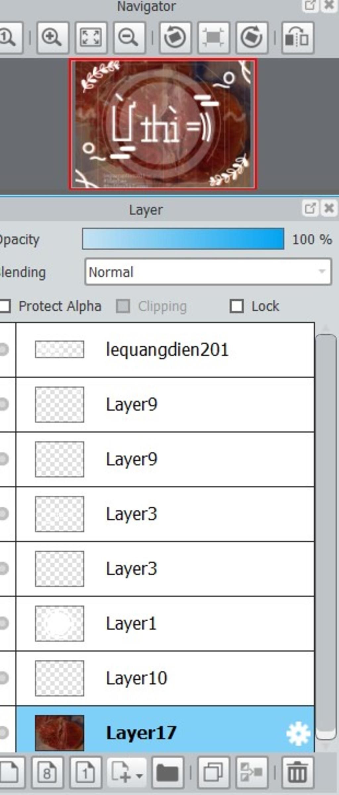Add a new 1-bit layer
The height and width of the screenshot is (795, 339).
point(85,772)
